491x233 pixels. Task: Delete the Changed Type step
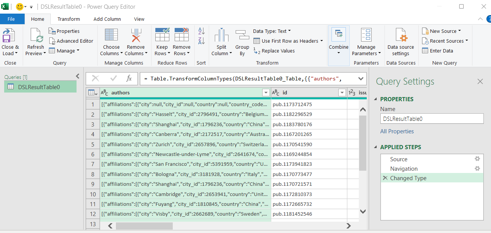[x=385, y=178]
